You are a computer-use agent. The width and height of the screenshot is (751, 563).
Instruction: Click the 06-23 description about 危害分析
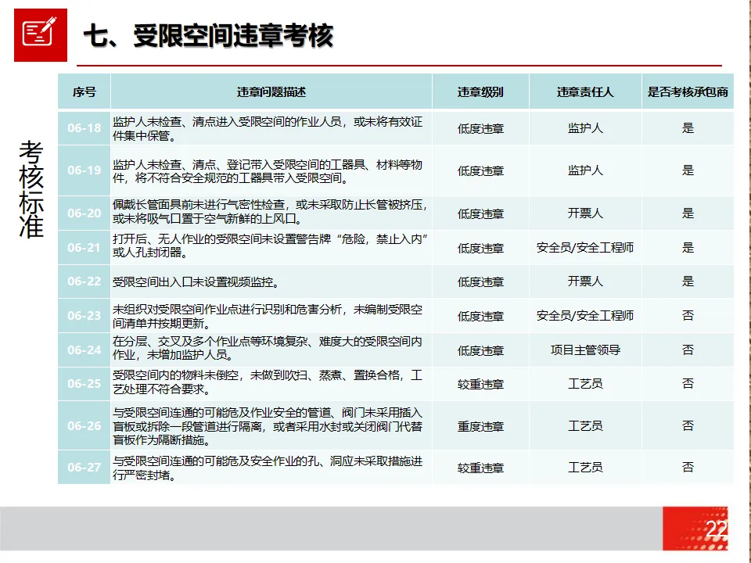268,317
